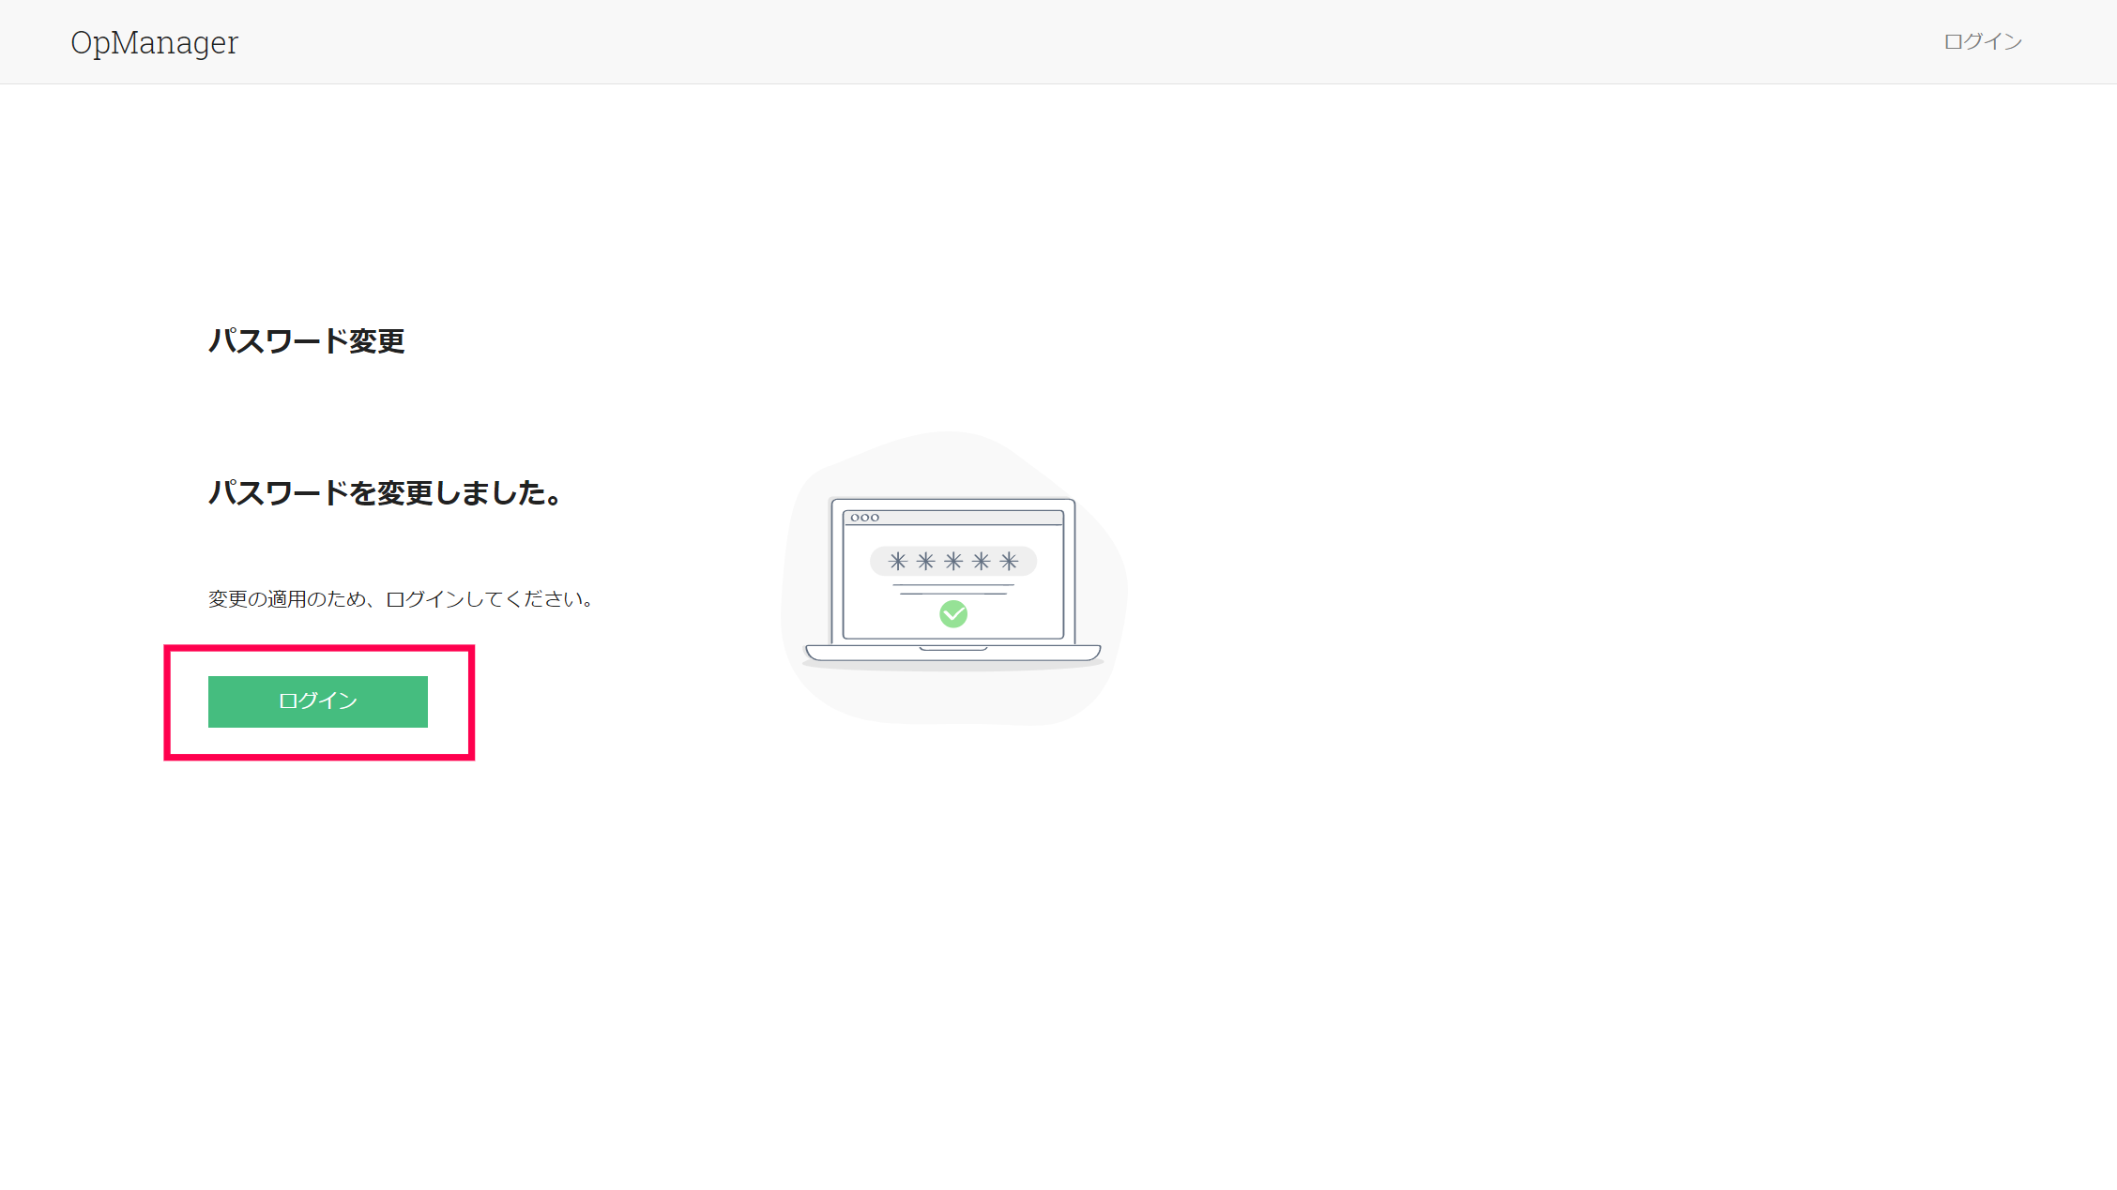This screenshot has width=2117, height=1190.
Task: Click the two lines under the password pill
Action: coord(953,590)
